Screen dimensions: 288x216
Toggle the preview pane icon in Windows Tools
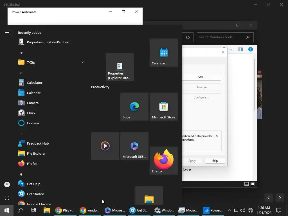click(x=240, y=49)
